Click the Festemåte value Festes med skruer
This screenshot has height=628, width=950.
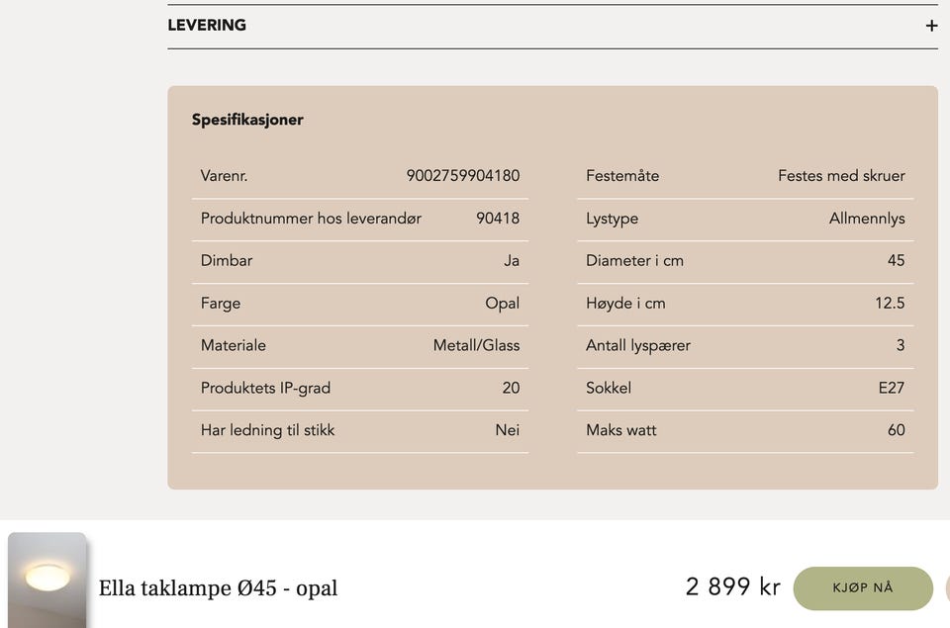[x=841, y=176]
